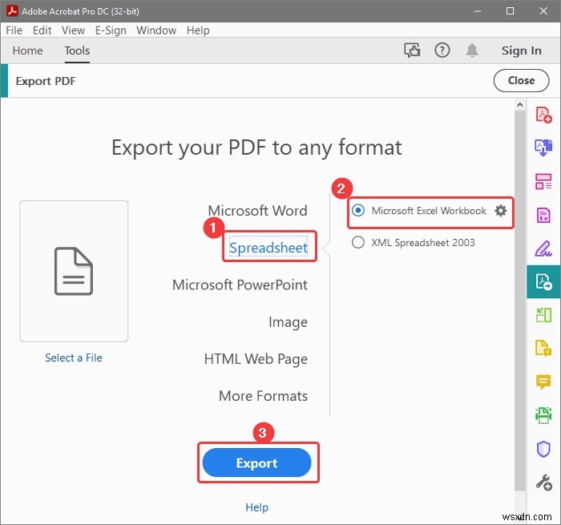Screen dimensions: 561x525
Task: Switch to the Tools tab
Action: tap(77, 50)
